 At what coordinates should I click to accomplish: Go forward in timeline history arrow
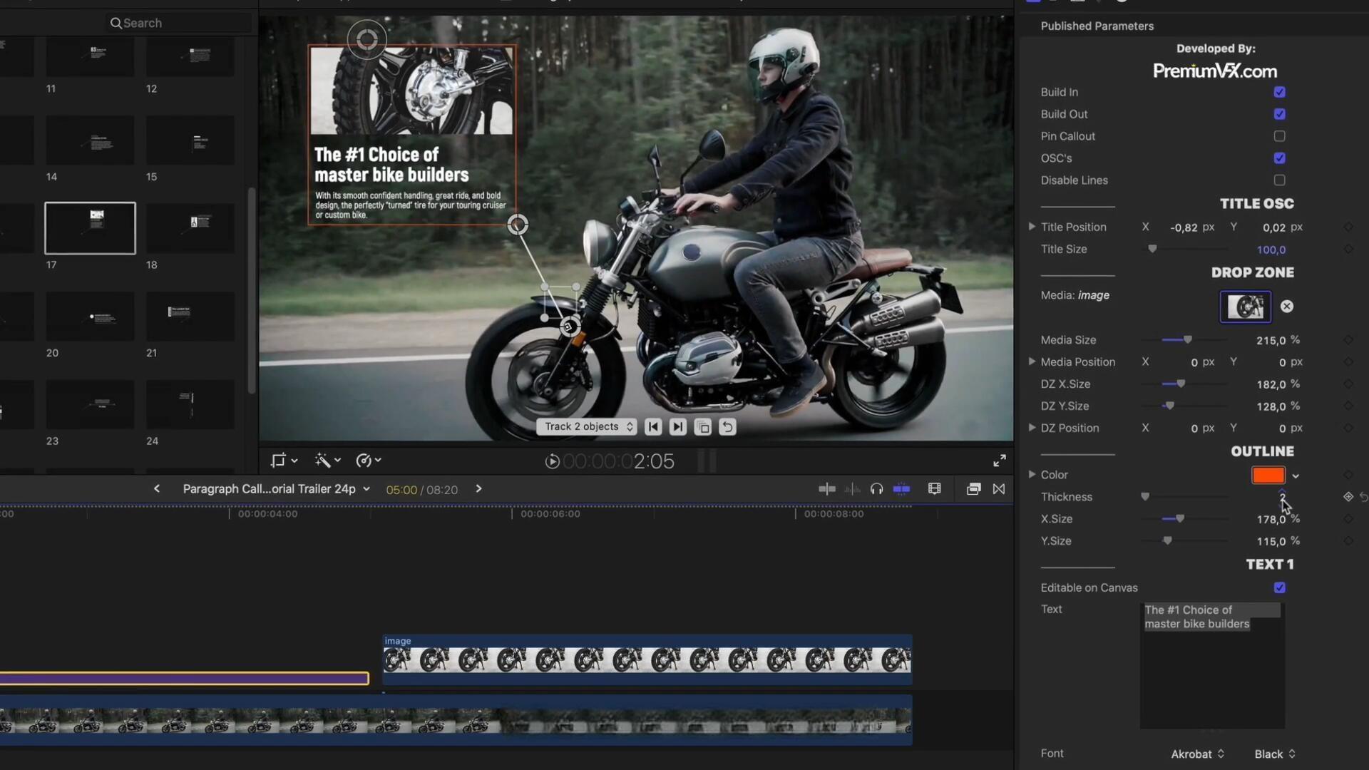[x=478, y=489]
